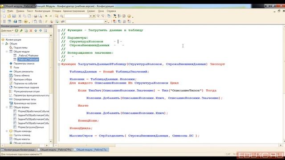
Task: Click the Cut scissors icon
Action: pos(20,16)
